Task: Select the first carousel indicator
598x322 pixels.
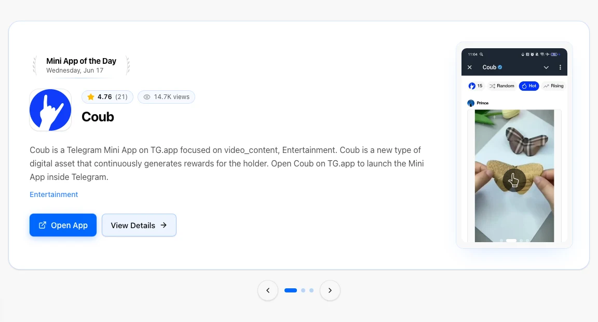Action: (291, 290)
